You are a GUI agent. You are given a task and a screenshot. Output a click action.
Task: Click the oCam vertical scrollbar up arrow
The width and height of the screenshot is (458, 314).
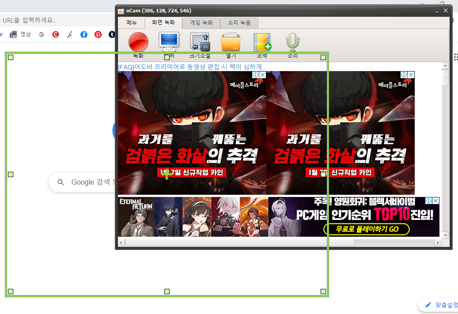(445, 65)
